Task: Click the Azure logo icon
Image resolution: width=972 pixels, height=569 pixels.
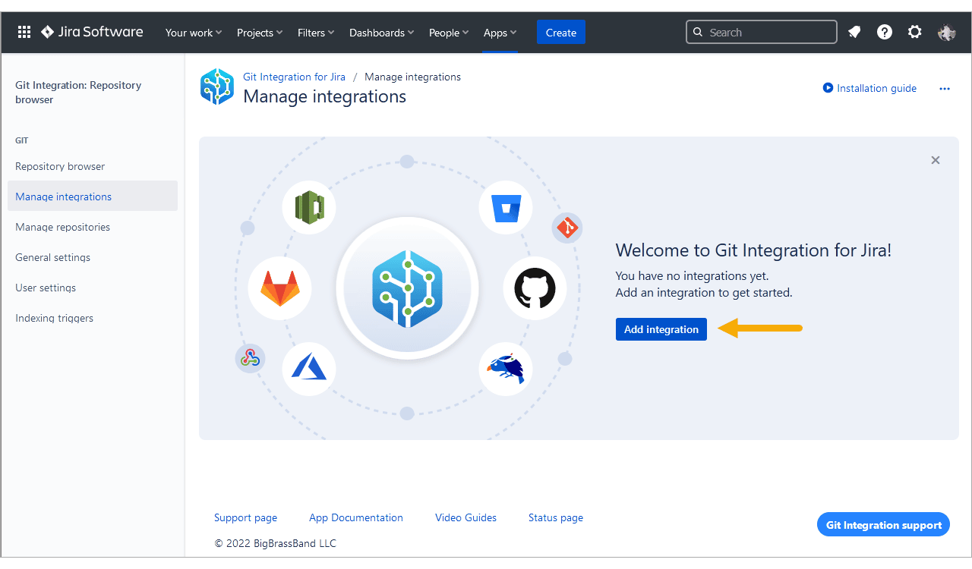Action: 309,369
